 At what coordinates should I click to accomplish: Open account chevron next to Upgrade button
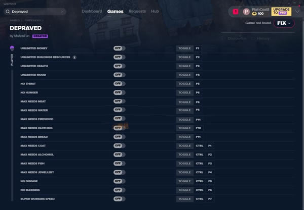(297, 11)
